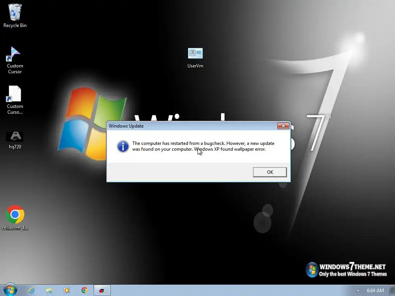The image size is (395, 296).
Task: Click the Show desktop button strip
Action: [x=392, y=291]
